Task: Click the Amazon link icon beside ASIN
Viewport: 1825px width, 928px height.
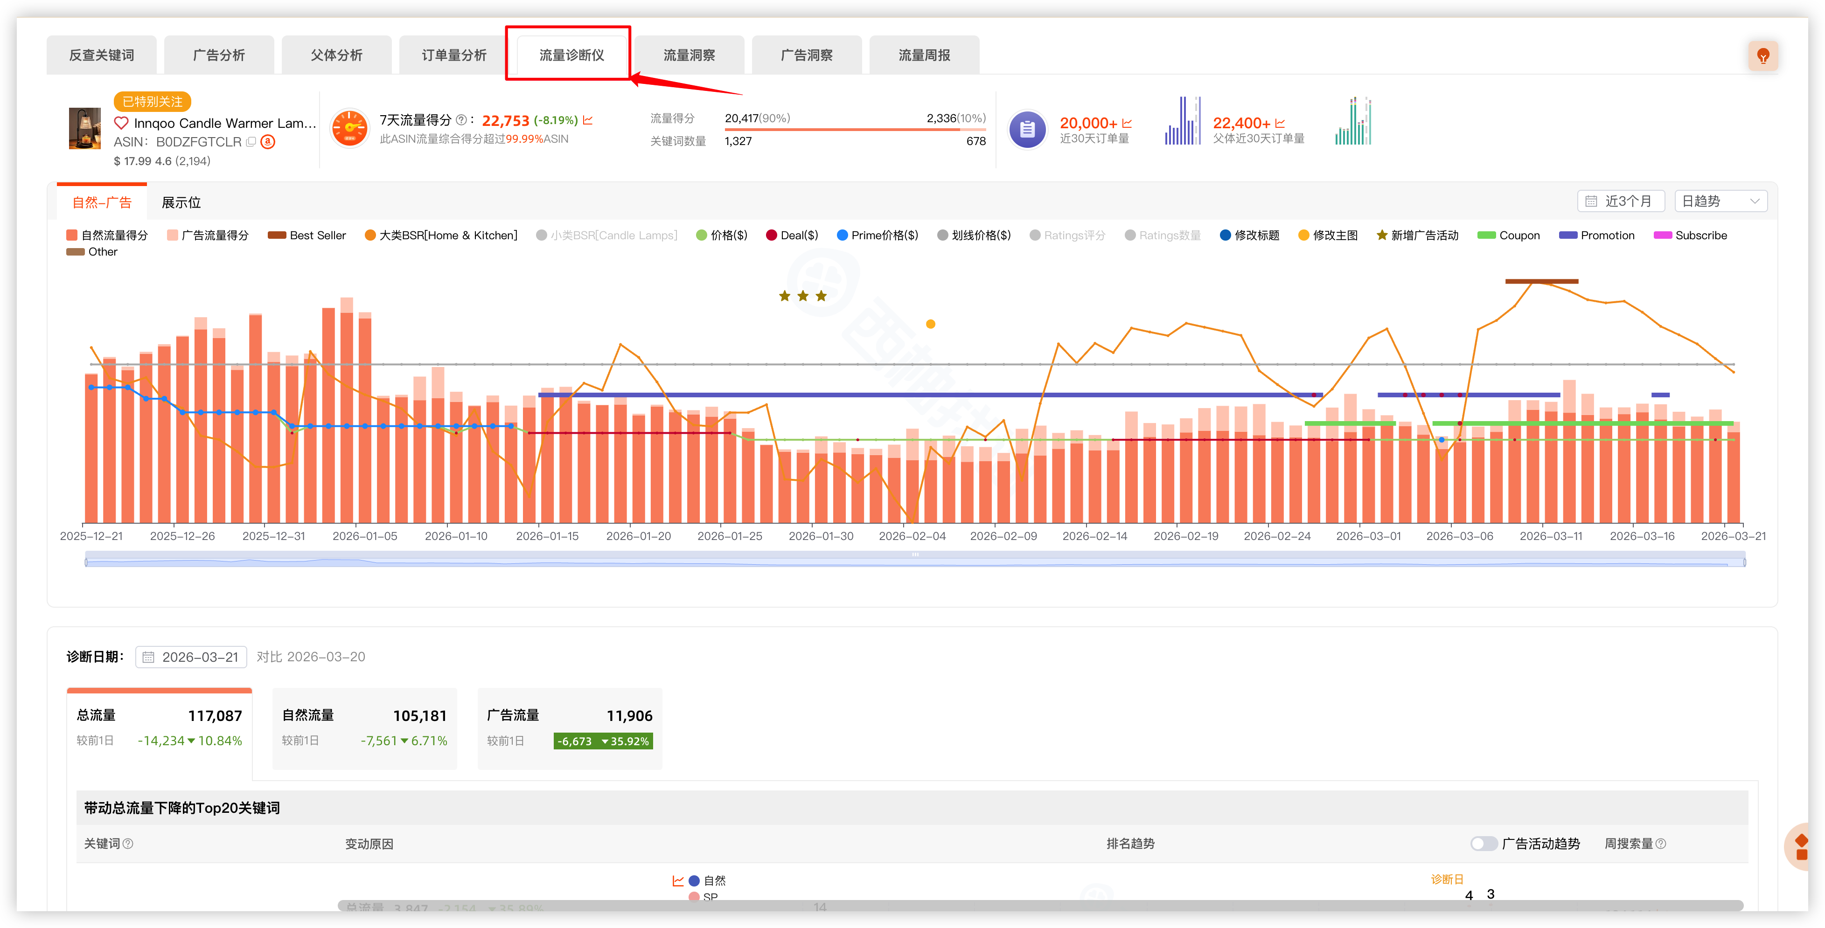Action: [268, 142]
